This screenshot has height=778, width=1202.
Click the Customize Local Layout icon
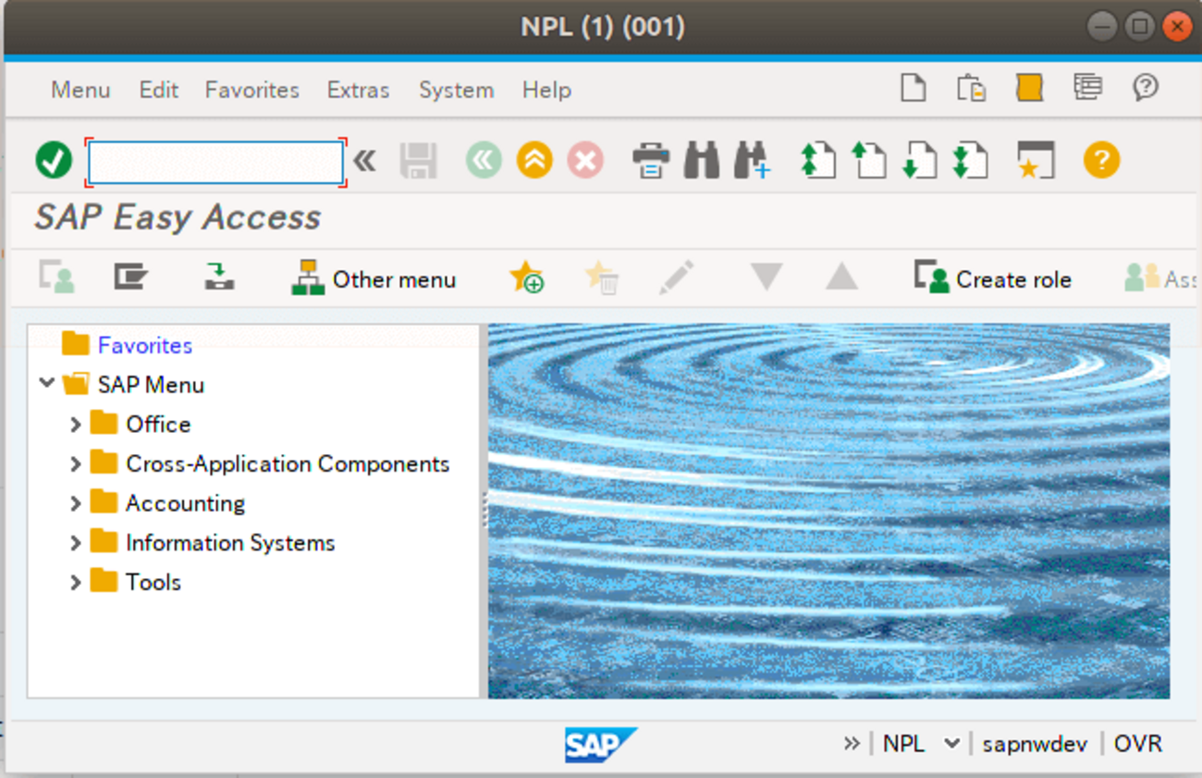(x=1087, y=87)
